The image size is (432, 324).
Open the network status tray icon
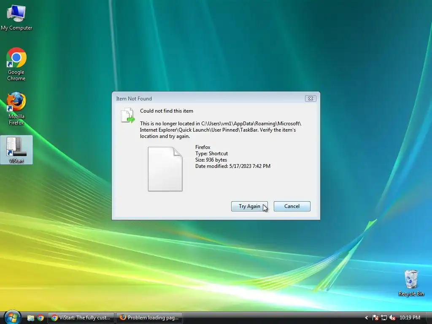(x=384, y=318)
